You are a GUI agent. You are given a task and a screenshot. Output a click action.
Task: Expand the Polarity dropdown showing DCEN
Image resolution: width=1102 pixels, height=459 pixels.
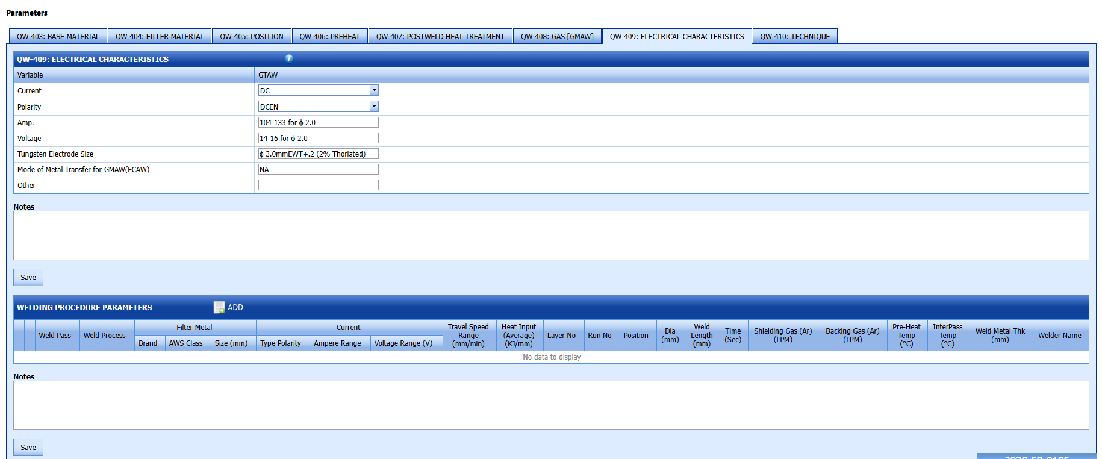tap(373, 107)
